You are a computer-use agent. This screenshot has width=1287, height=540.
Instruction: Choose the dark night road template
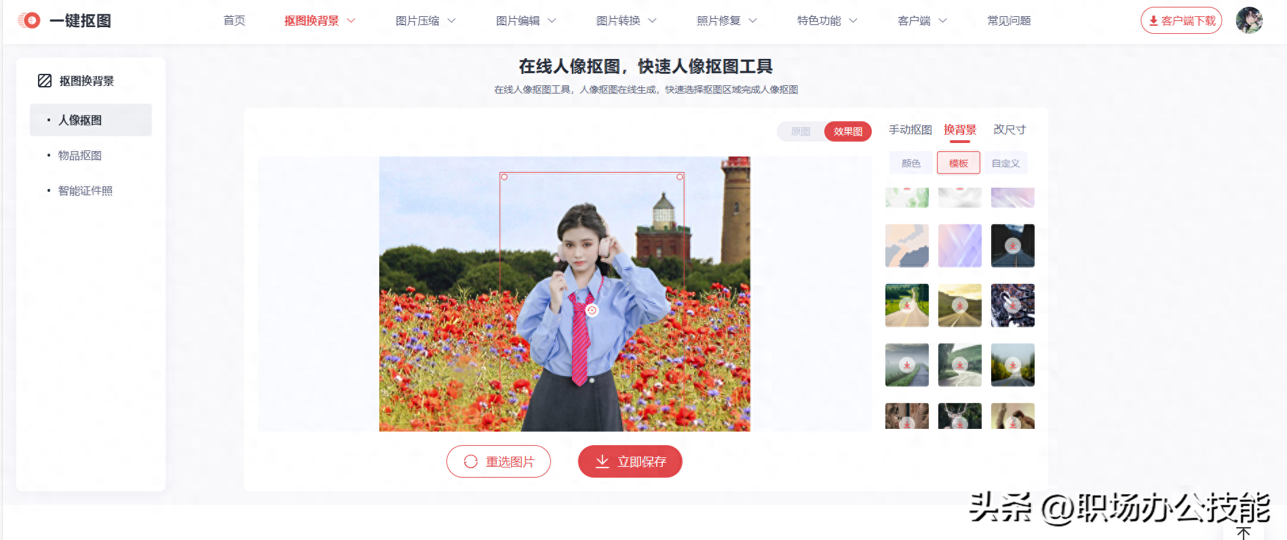point(1013,246)
